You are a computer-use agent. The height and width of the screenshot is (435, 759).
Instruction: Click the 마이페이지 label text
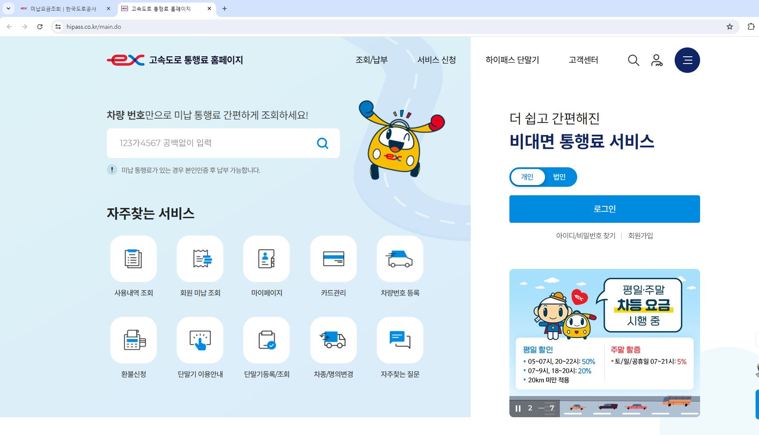(267, 293)
